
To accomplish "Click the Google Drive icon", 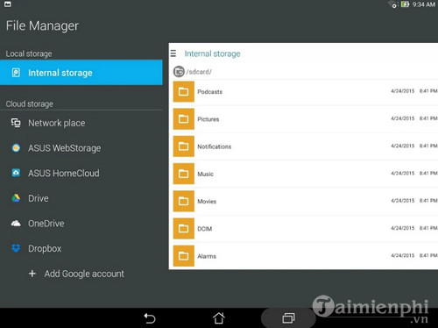I will point(16,198).
